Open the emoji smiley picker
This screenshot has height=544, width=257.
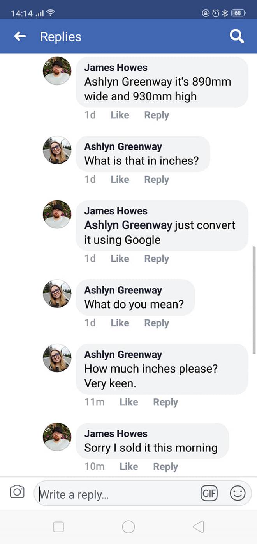[238, 493]
